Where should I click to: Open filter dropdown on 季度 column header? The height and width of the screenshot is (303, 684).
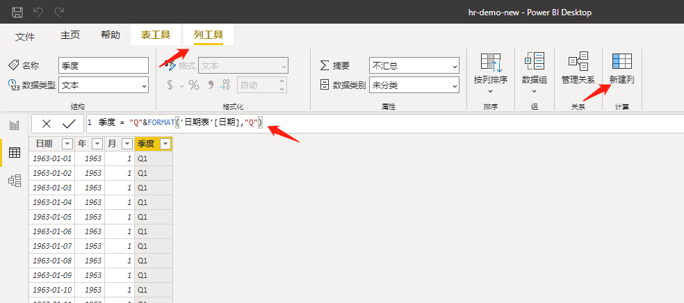pos(165,144)
